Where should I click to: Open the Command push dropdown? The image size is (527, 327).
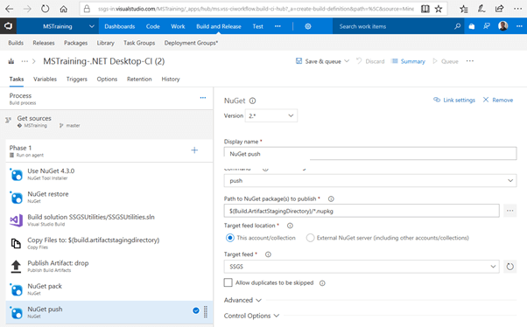tap(370, 181)
